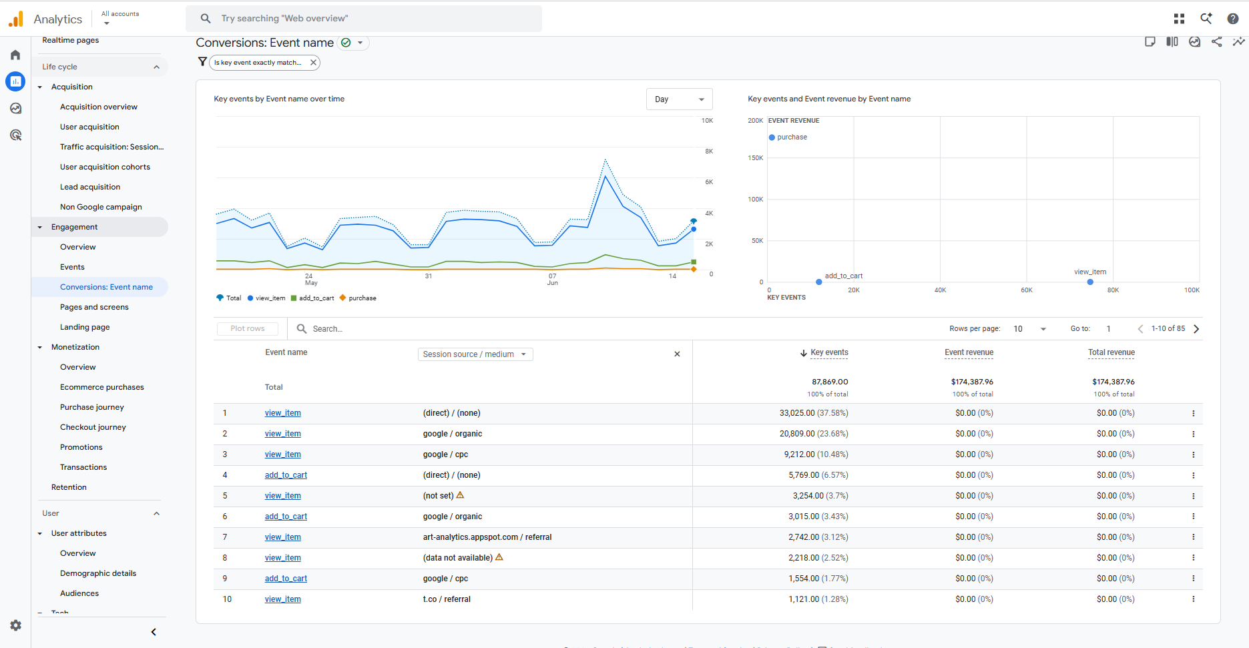This screenshot has width=1249, height=648.
Task: Open the Home icon in left rail
Action: coord(15,55)
